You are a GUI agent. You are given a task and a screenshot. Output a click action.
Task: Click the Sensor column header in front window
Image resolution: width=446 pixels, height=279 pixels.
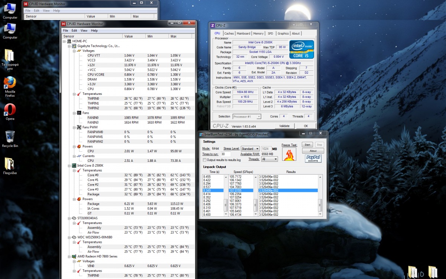[x=93, y=36]
